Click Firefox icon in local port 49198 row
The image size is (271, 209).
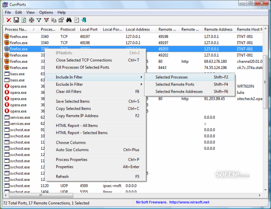(7, 42)
